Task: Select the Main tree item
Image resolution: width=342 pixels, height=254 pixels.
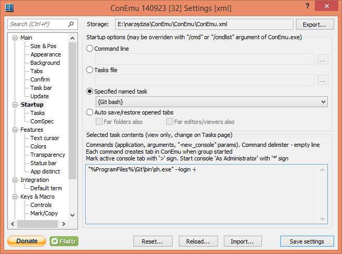Action: [x=26, y=38]
